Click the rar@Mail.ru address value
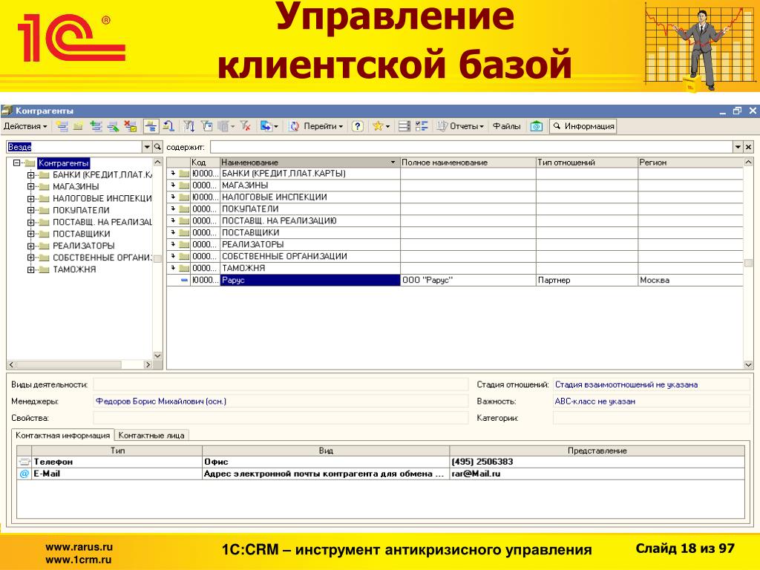Viewport: 760px width, 570px height. (476, 474)
